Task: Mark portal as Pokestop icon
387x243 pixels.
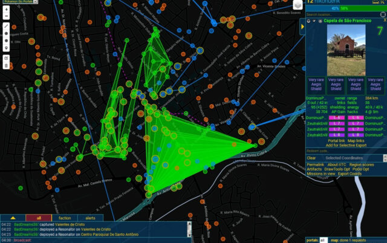Action: (x=308, y=21)
